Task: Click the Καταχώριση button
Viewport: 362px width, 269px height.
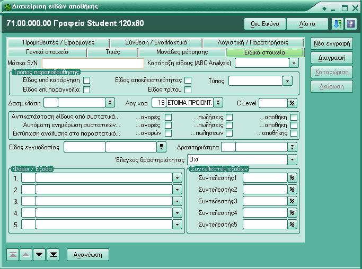Action: point(332,72)
